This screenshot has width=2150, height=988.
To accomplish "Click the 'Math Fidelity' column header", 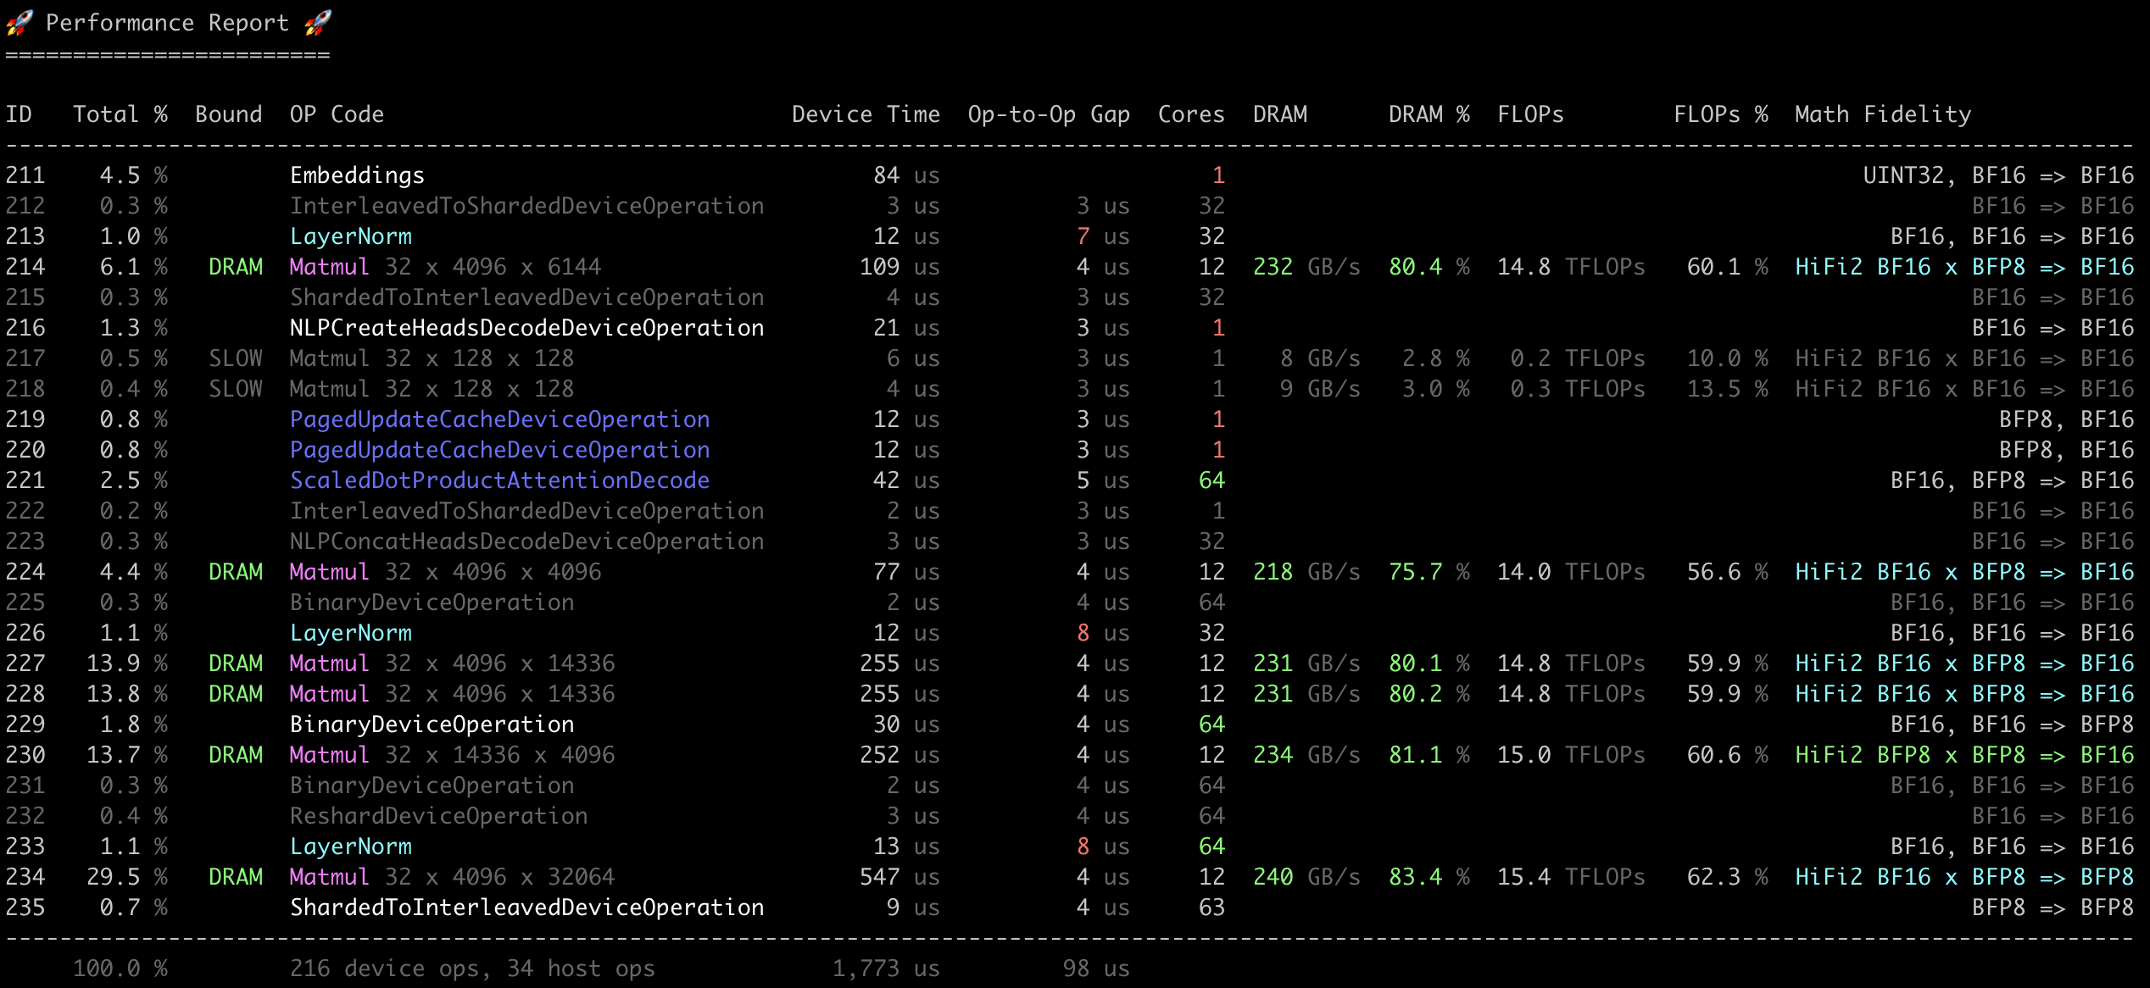I will [x=1883, y=114].
